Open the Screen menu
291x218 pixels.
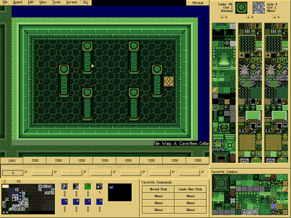pos(72,2)
